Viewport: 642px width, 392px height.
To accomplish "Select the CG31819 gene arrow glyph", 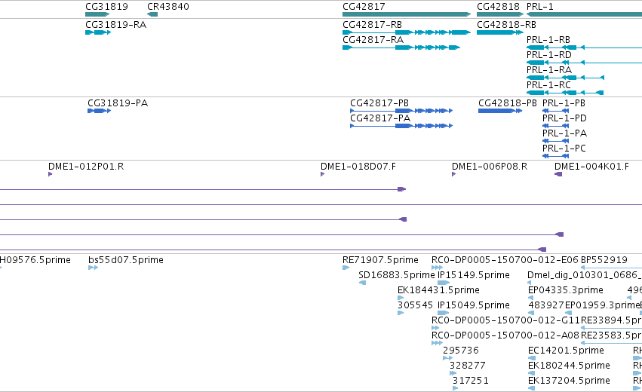I will pyautogui.click(x=97, y=14).
